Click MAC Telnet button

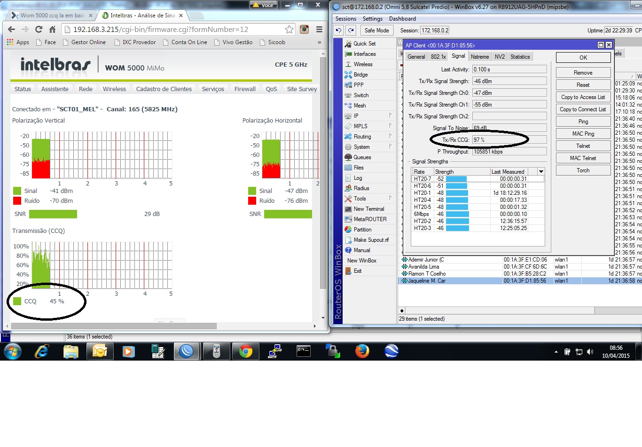pos(583,158)
